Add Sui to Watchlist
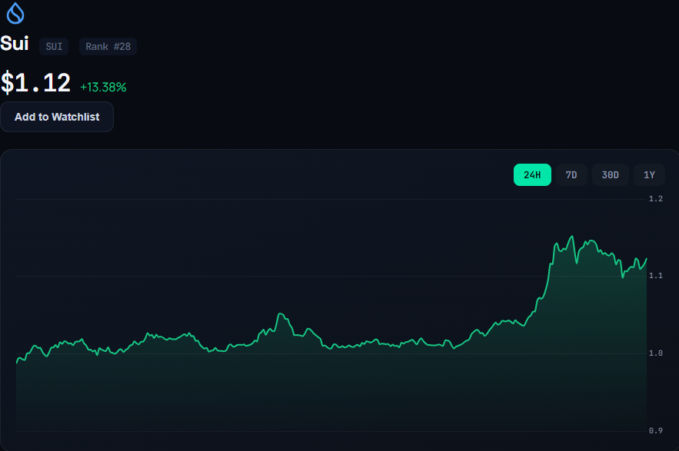This screenshot has height=451, width=679. coord(57,117)
